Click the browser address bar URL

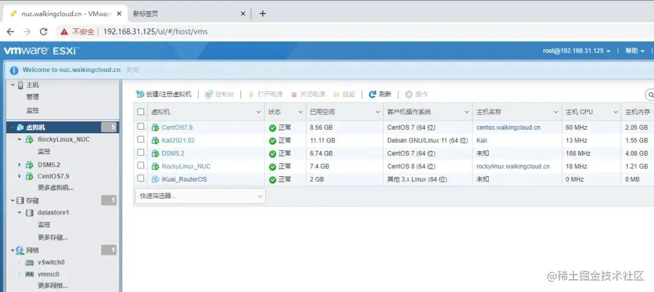pos(155,32)
